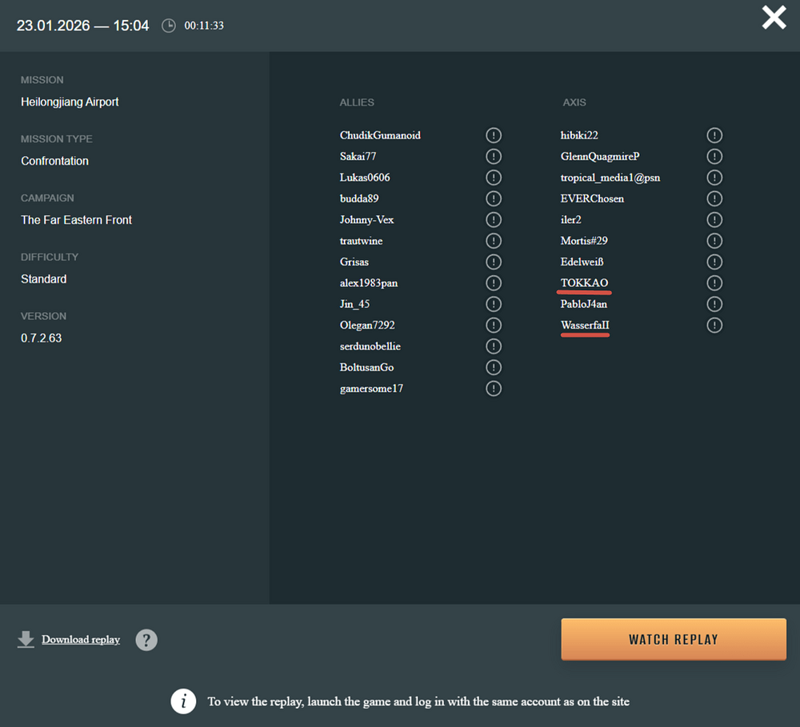The height and width of the screenshot is (727, 800).
Task: Click report icon for tropical_media1@psn
Action: 714,178
